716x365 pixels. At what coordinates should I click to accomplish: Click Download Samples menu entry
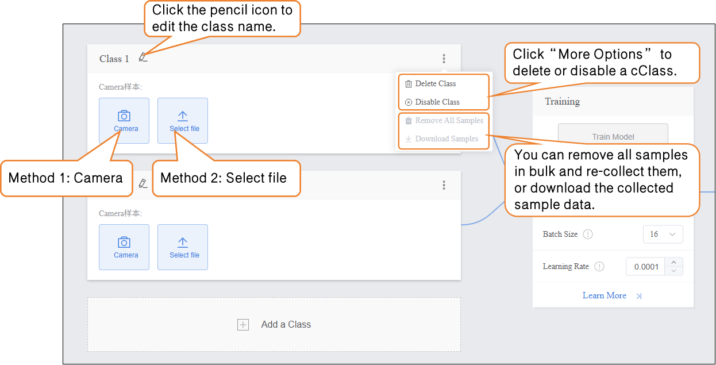click(x=446, y=139)
